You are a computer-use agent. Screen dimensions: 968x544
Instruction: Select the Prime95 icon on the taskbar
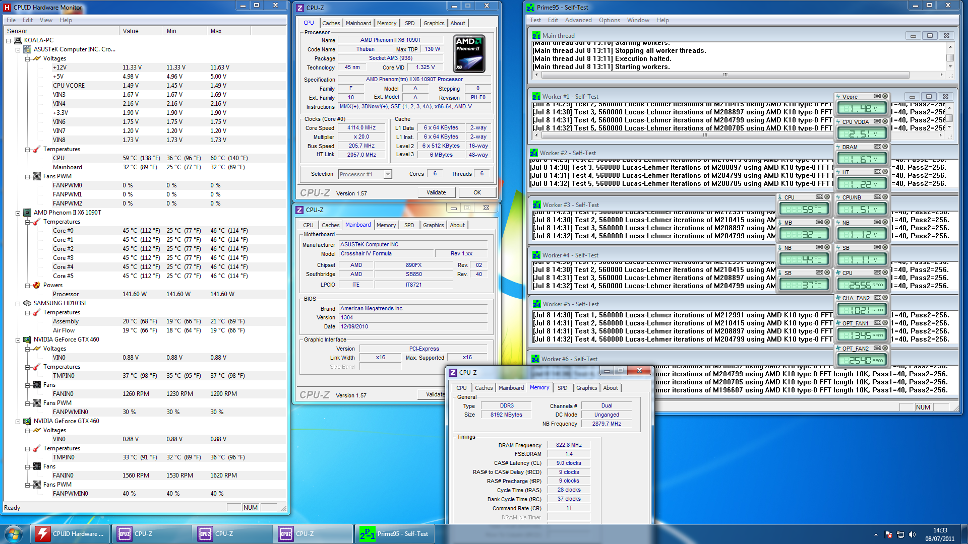click(x=367, y=533)
